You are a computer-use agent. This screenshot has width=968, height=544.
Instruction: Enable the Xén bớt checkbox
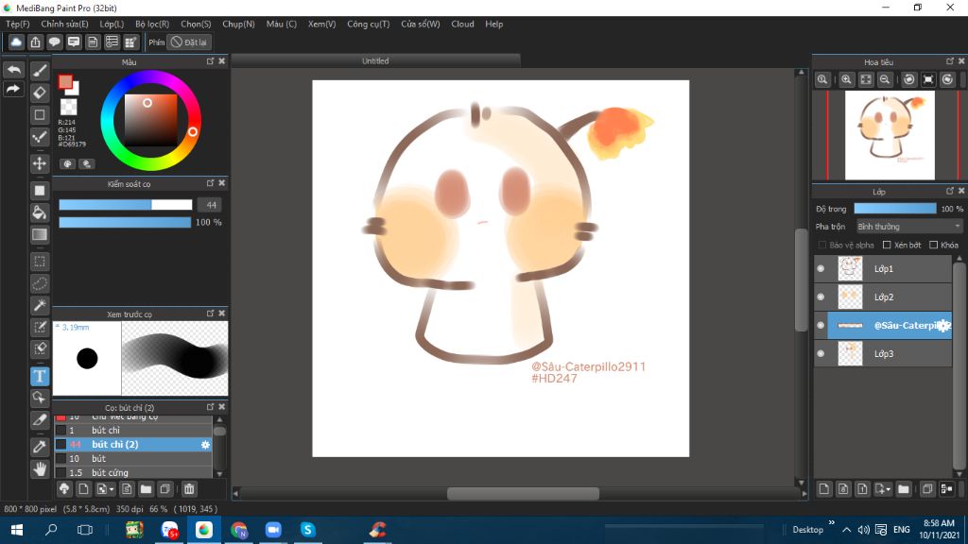pos(887,245)
